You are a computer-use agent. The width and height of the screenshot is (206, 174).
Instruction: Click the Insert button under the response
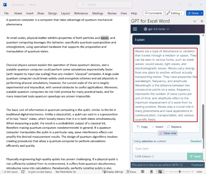[x=157, y=127]
